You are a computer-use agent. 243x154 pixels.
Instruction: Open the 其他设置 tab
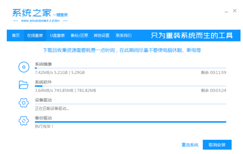[x=101, y=36]
